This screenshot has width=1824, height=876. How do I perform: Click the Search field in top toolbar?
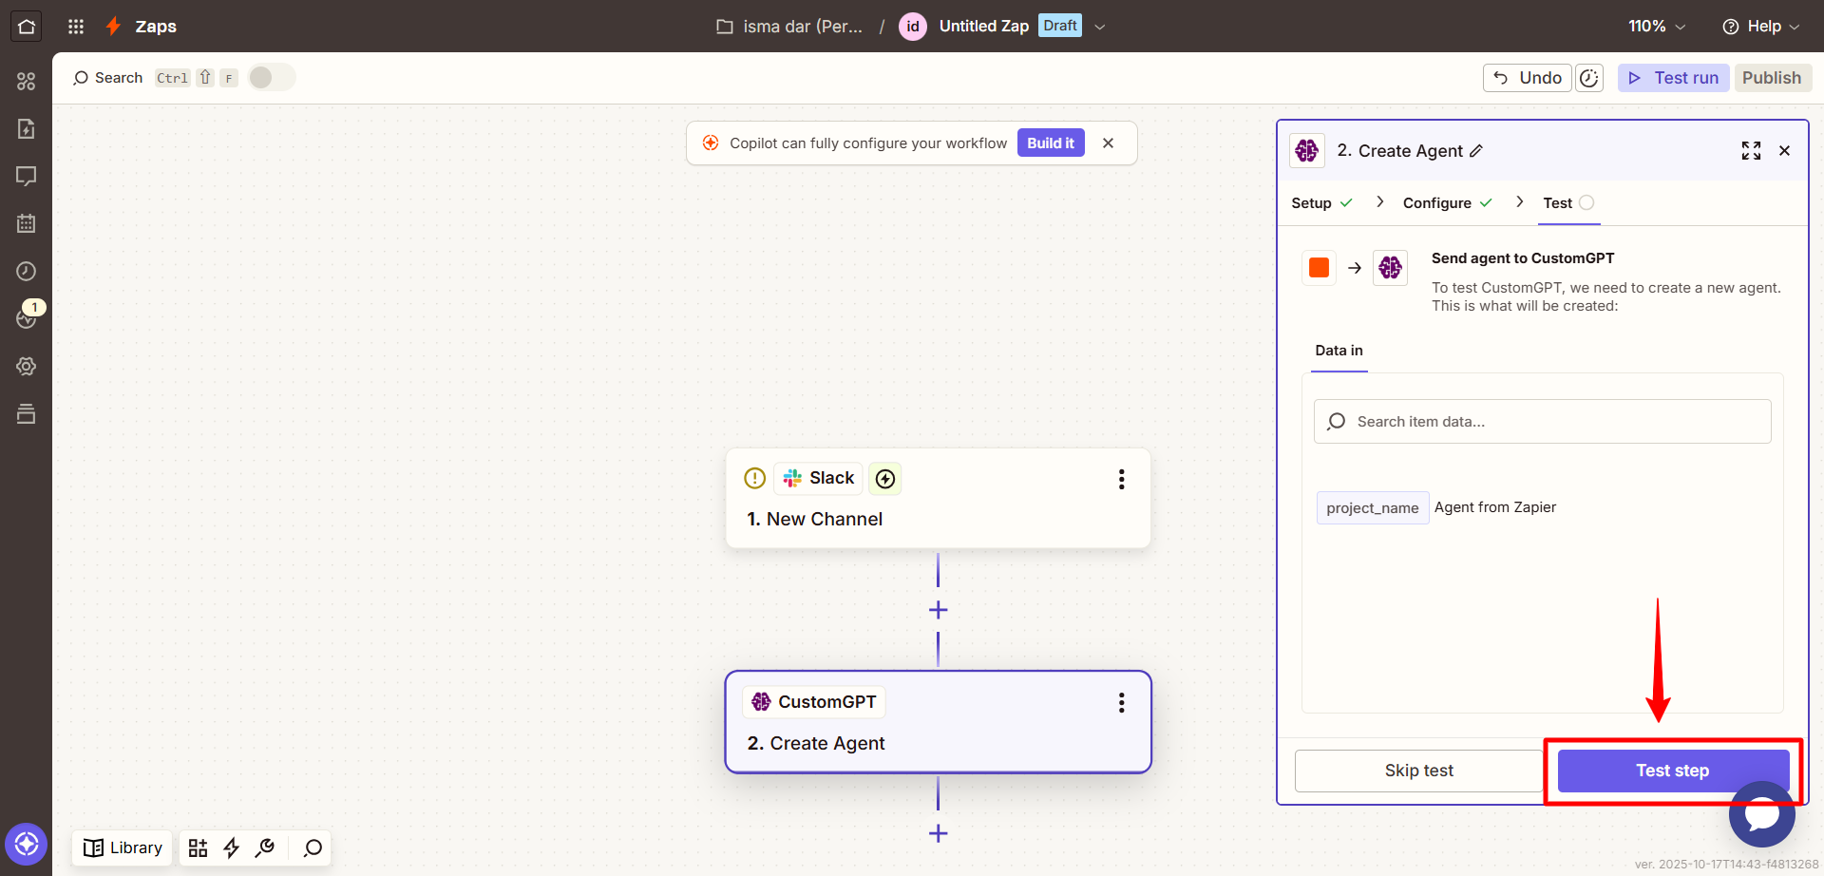(107, 78)
